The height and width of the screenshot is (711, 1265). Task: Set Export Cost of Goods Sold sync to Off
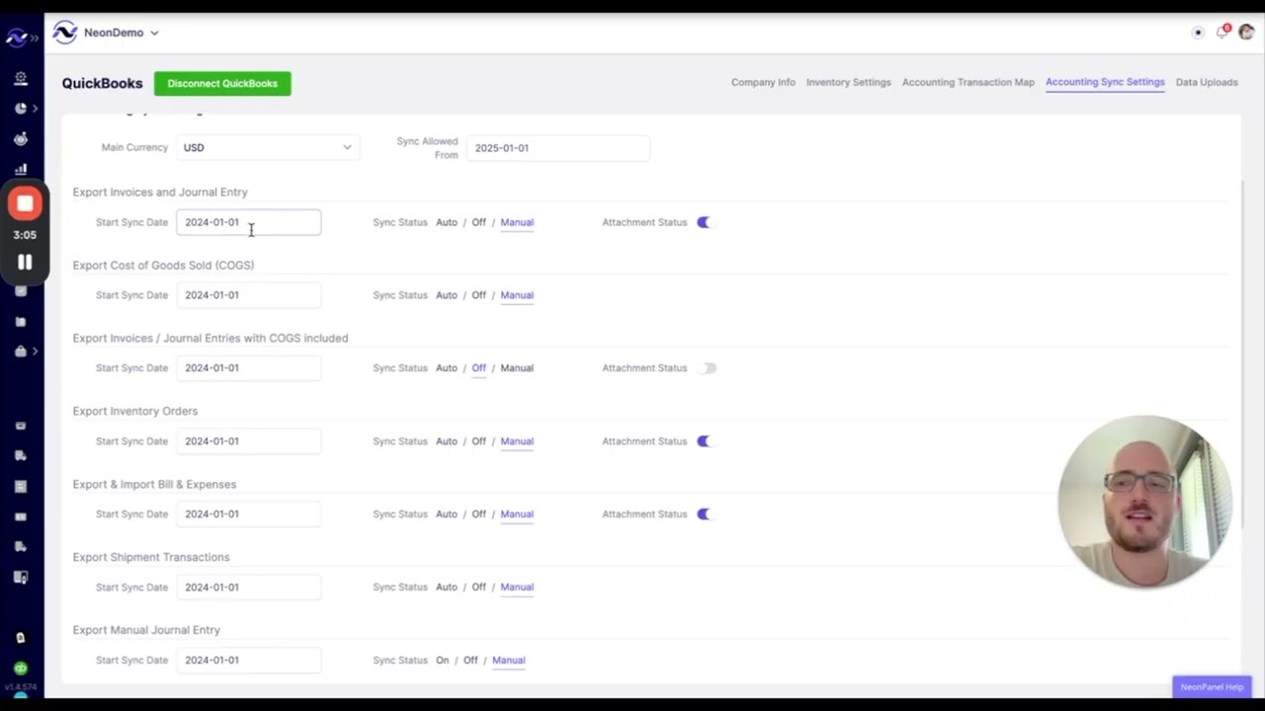click(x=478, y=295)
